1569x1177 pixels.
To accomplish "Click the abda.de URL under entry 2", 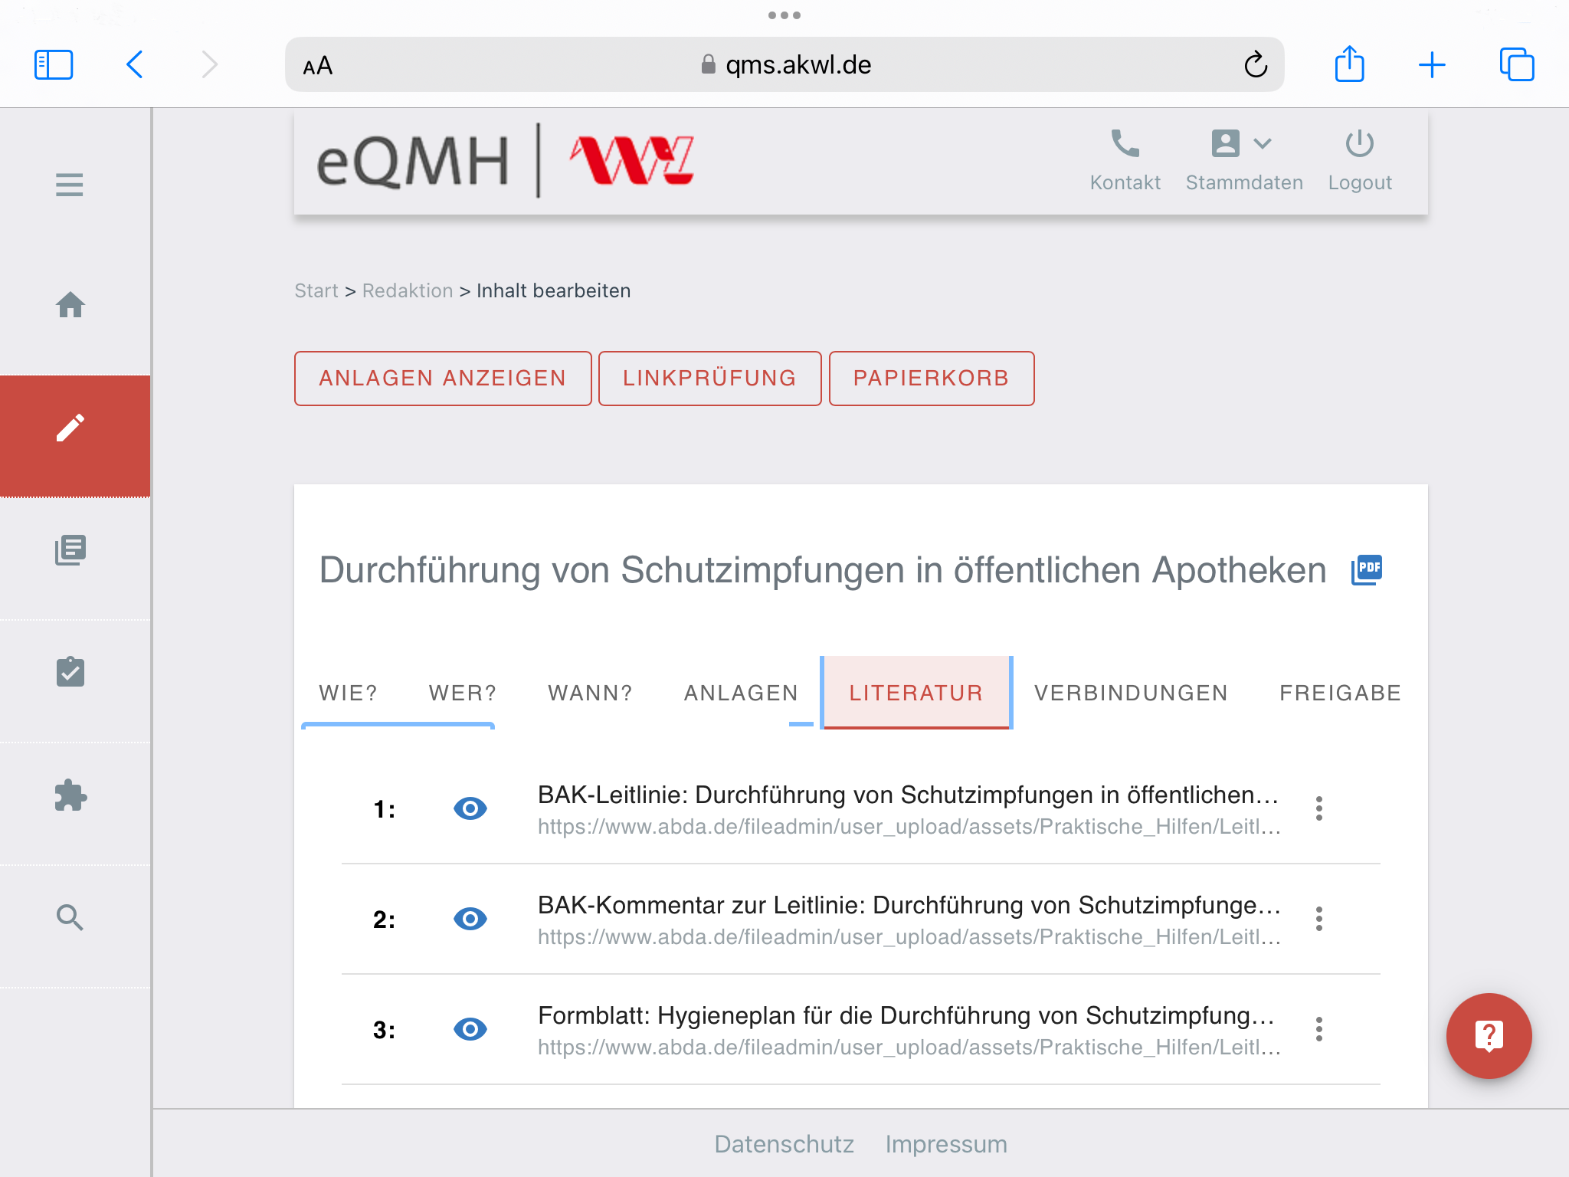I will click(909, 937).
